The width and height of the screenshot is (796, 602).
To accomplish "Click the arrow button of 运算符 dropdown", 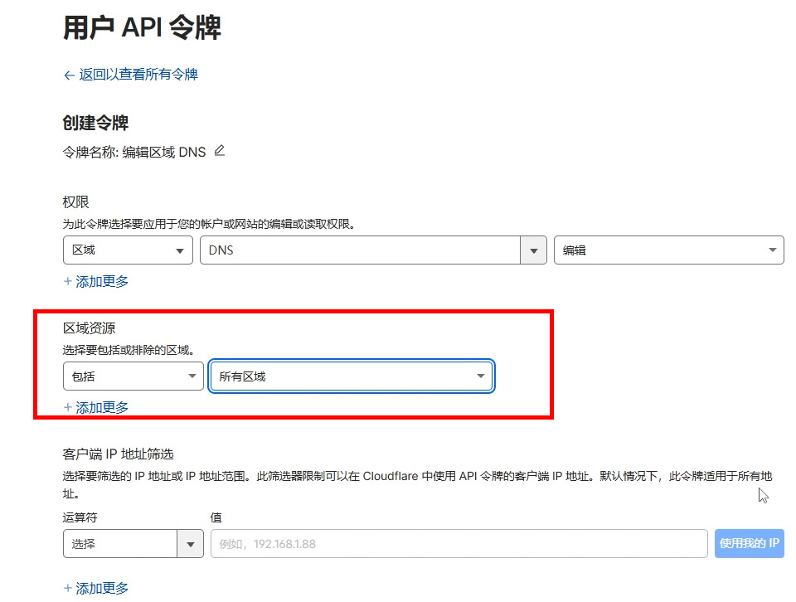I will [191, 544].
